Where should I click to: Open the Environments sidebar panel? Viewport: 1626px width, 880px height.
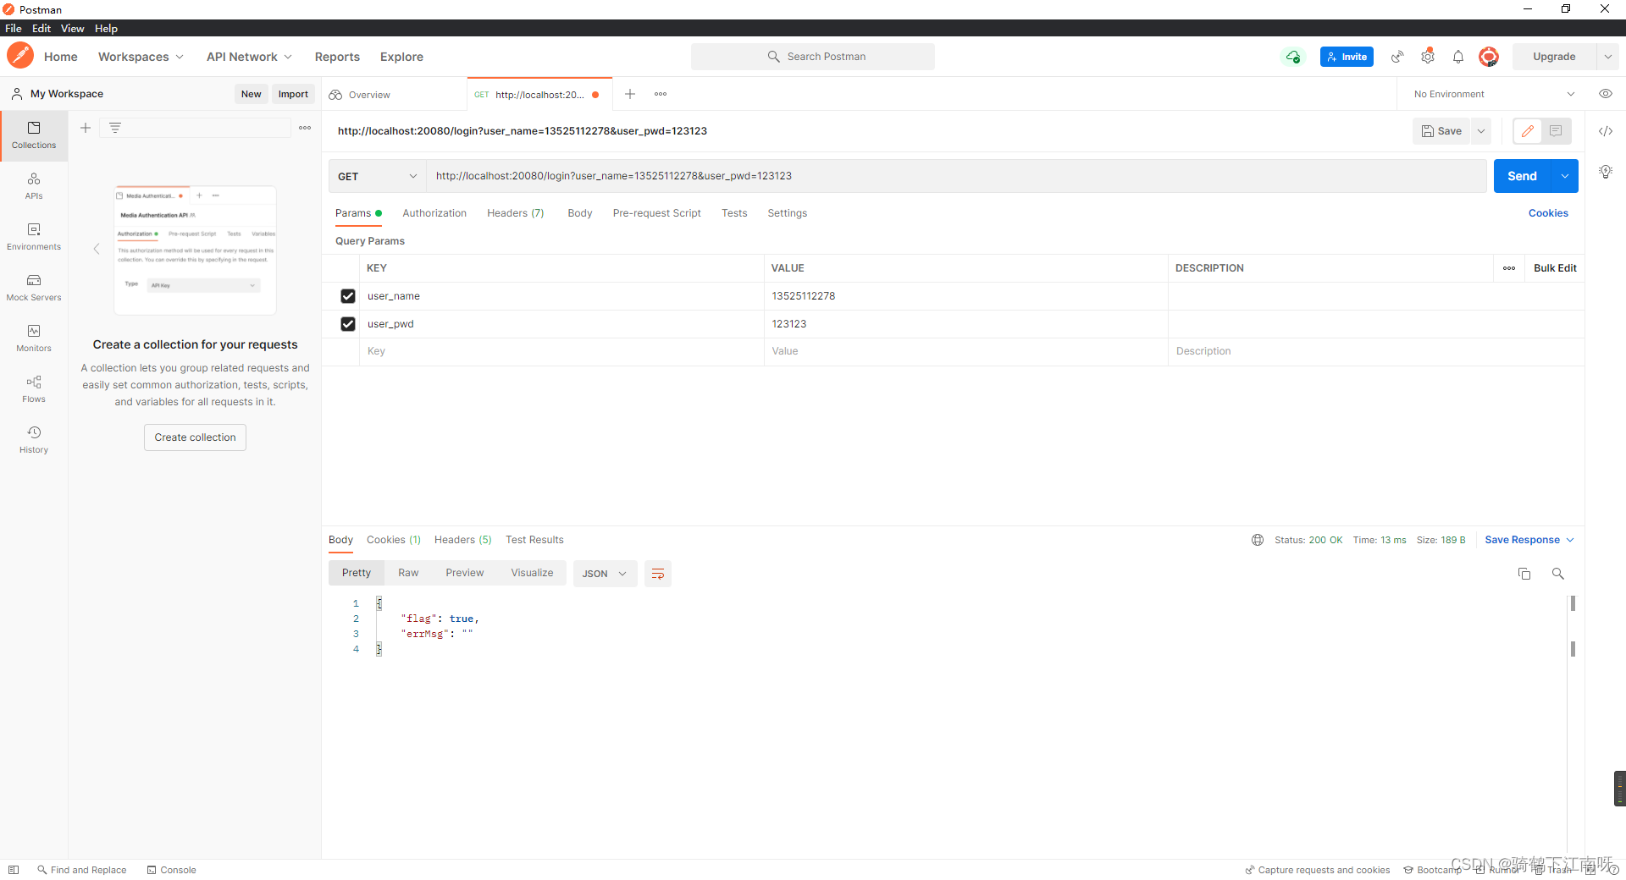(x=34, y=237)
